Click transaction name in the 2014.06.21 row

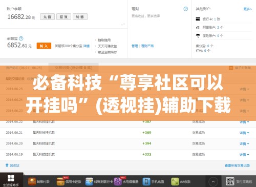click(x=44, y=133)
